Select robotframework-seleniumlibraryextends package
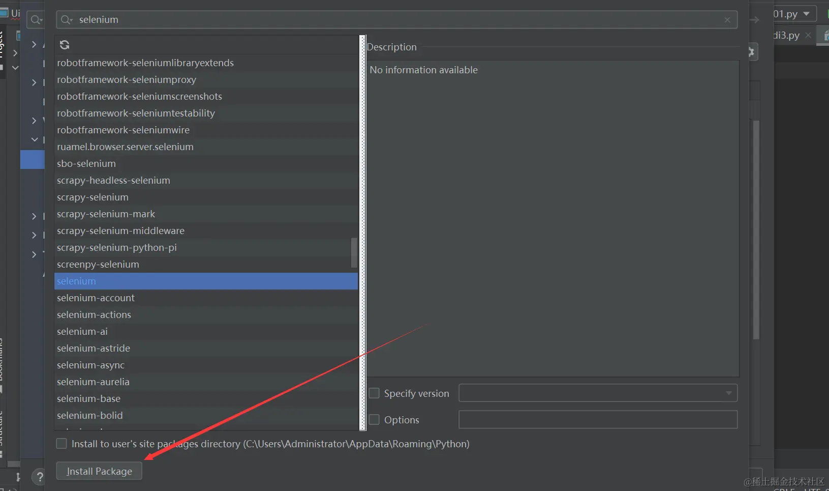829x491 pixels. point(206,63)
